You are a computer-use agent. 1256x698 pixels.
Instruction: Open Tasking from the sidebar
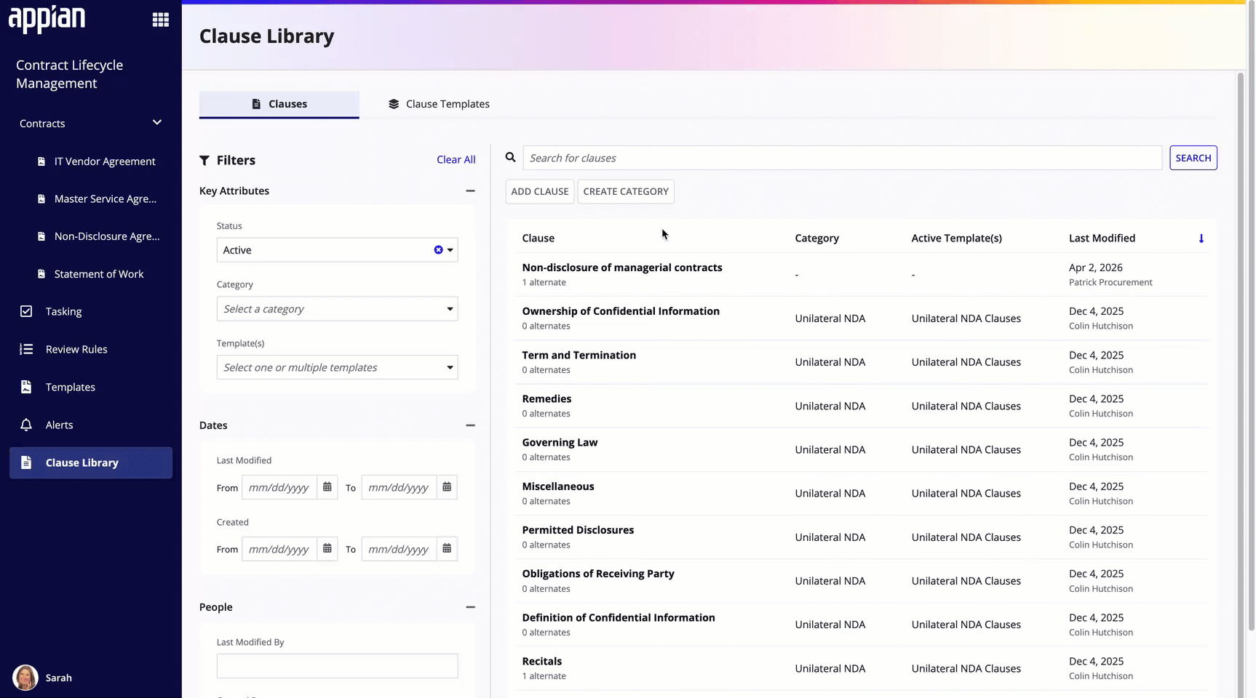91,311
